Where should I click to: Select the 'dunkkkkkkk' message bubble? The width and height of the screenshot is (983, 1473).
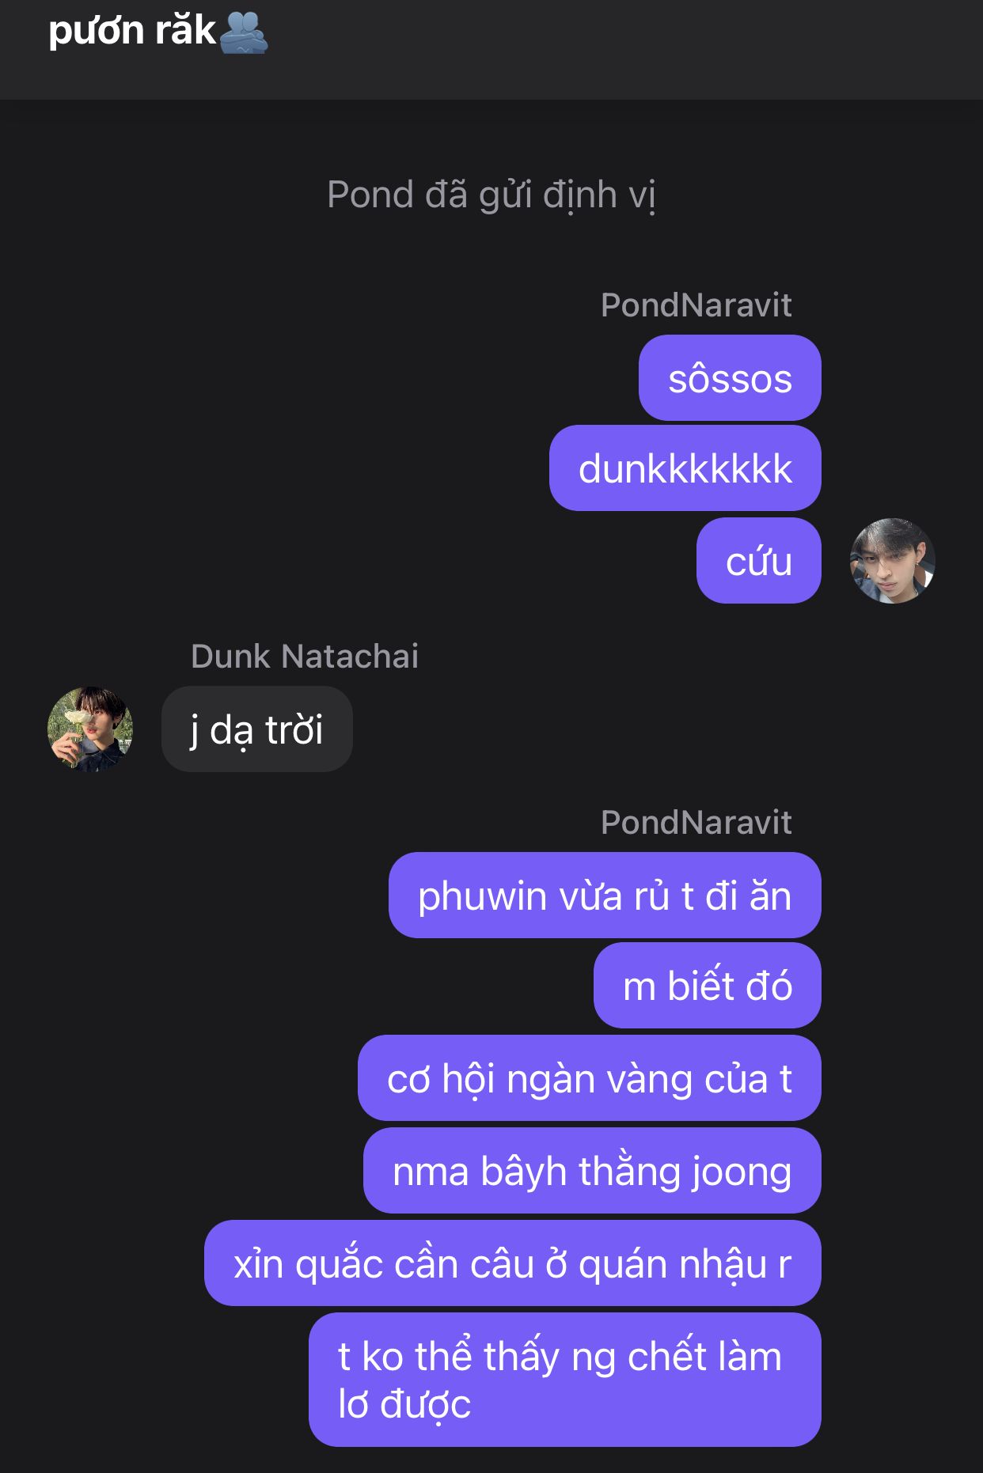tap(685, 468)
